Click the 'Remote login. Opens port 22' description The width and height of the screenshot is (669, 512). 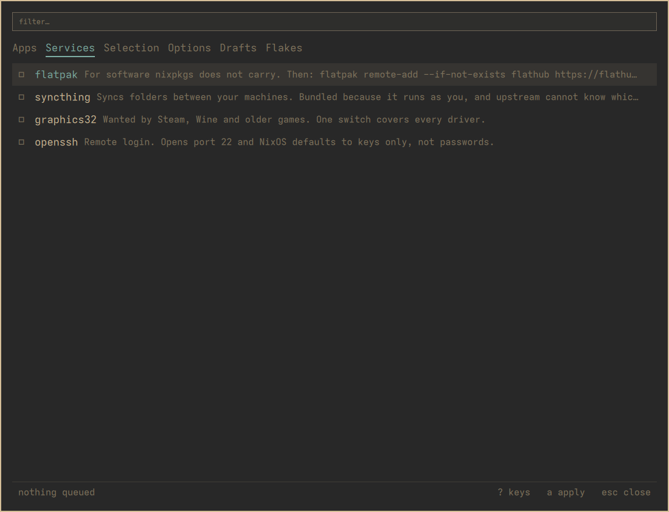tap(289, 142)
